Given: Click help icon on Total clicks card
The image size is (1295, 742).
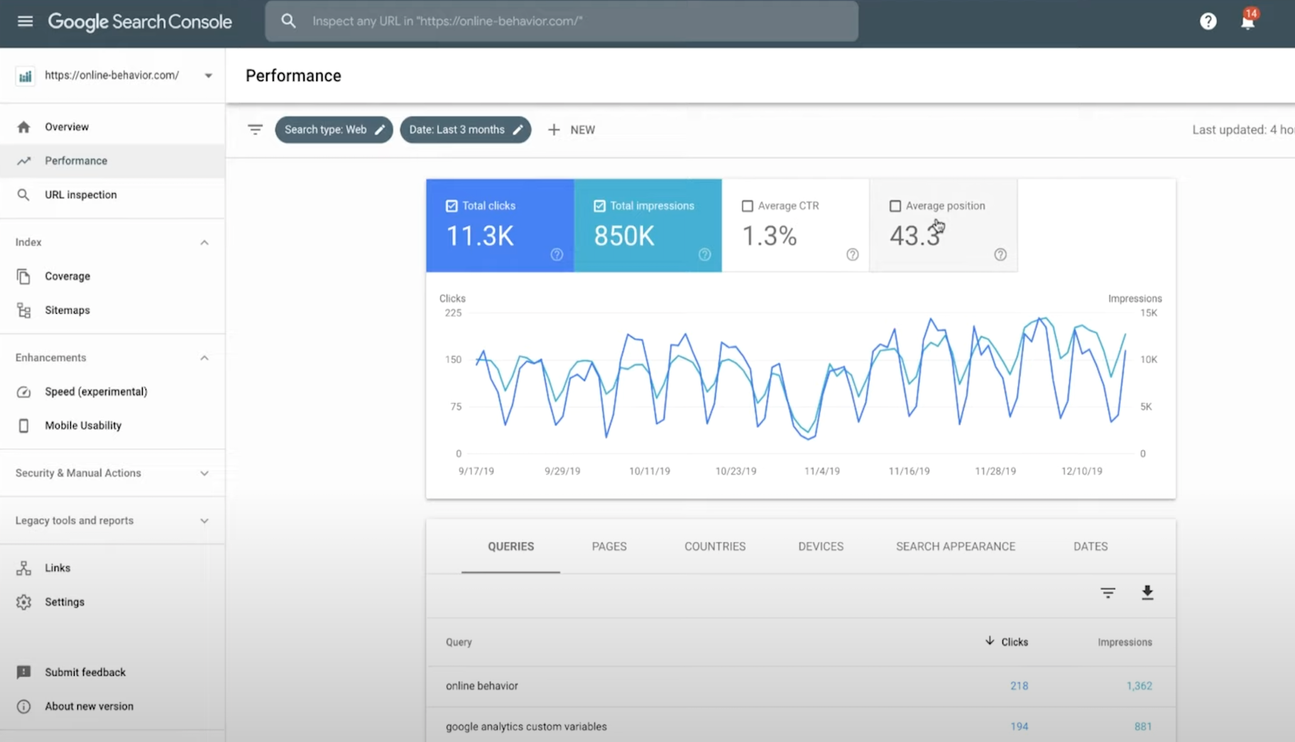Looking at the screenshot, I should [557, 255].
